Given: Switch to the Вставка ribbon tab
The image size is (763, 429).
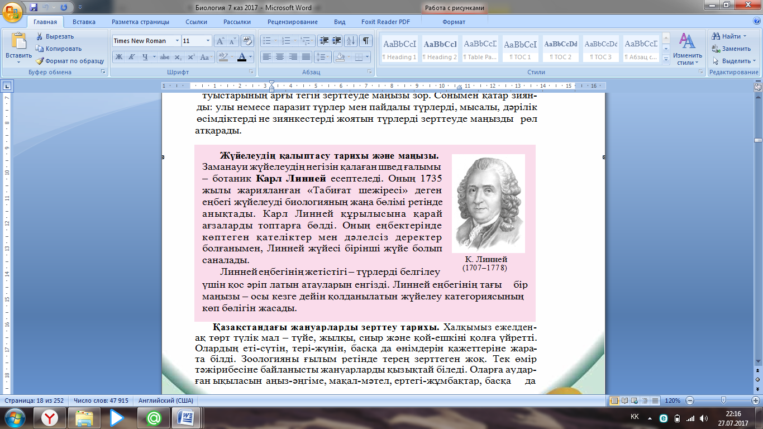Looking at the screenshot, I should (84, 22).
